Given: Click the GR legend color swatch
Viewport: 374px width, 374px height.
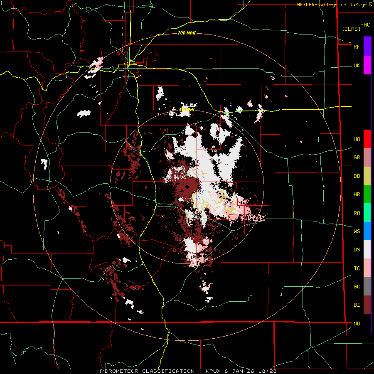Looking at the screenshot, I should coord(367,157).
